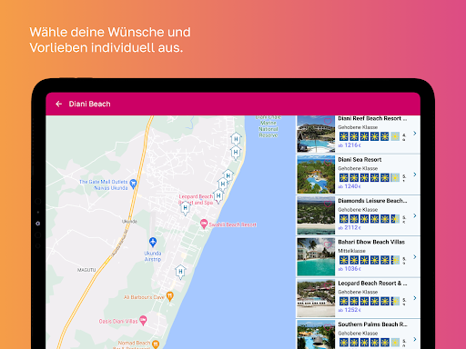This screenshot has height=349, width=466.
Task: Go back using the arrow beside Diani Beach
Action: click(x=58, y=104)
